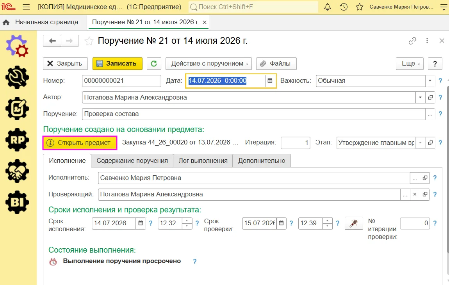Open form help with the ? button

(x=435, y=64)
